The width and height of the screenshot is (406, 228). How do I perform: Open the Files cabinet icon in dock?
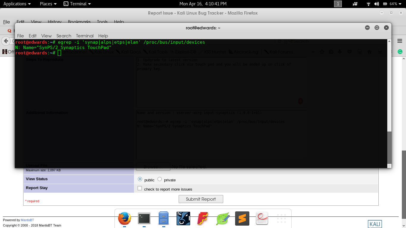[163, 218]
